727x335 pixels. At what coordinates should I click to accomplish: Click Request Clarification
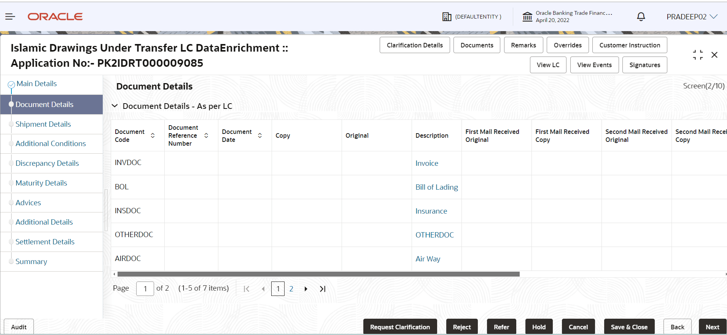coord(400,327)
